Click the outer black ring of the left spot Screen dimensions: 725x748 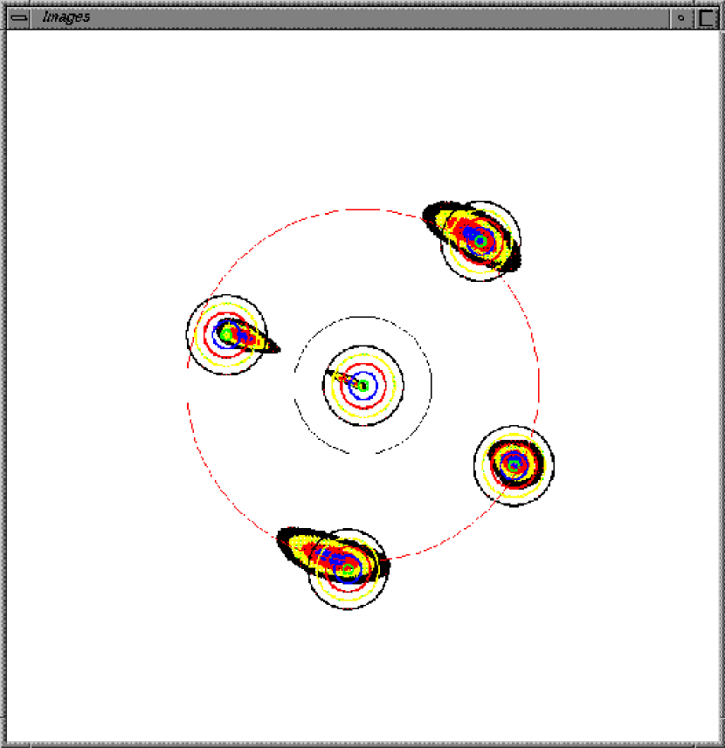(x=188, y=334)
